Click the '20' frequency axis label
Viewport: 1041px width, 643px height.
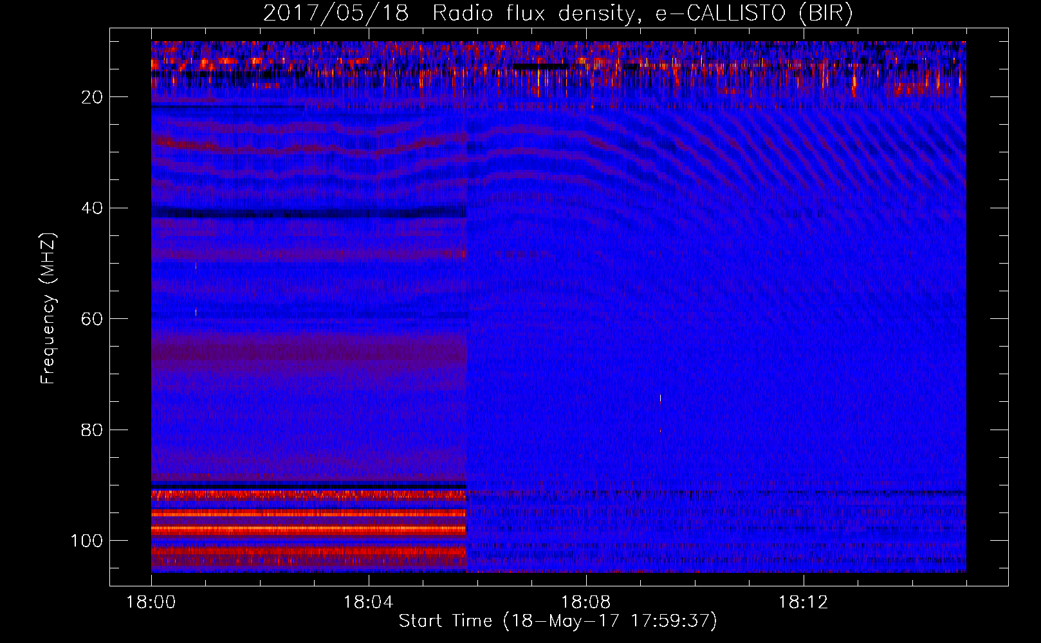click(x=93, y=97)
